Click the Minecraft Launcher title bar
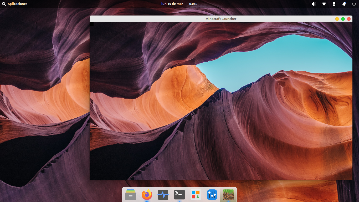Viewport: 359px width, 202px height. 221,19
